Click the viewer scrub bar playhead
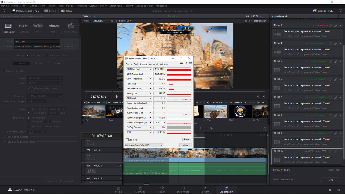 click(x=113, y=91)
